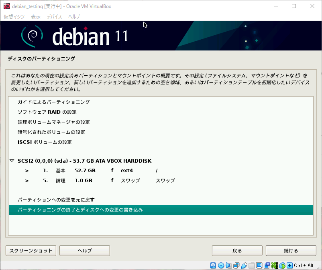322x270 pixels.
Task: Click the display status icon
Action: [259, 266]
